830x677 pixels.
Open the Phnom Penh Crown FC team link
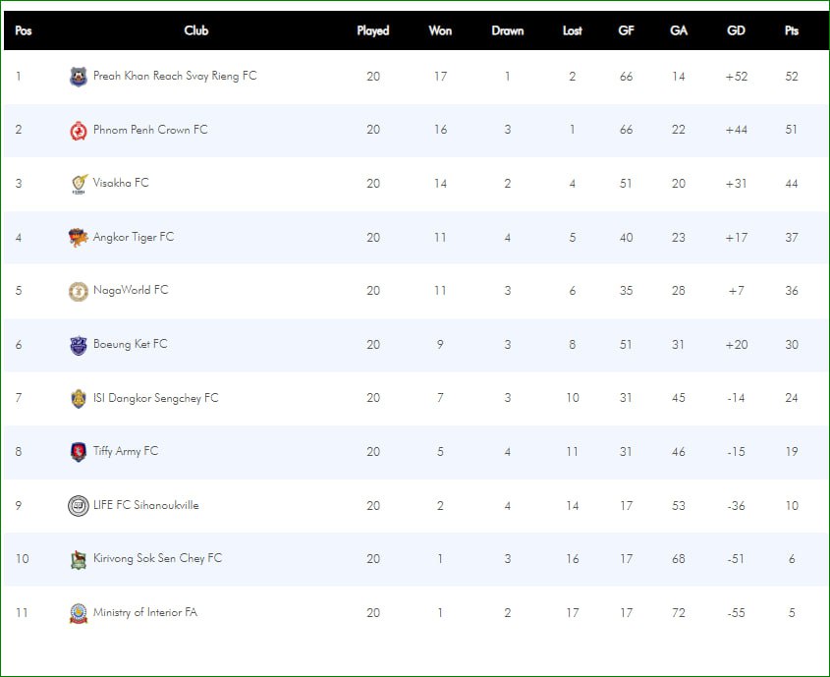[150, 130]
